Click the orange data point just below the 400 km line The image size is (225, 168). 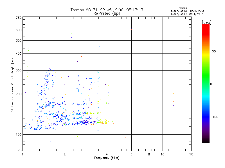81,57
